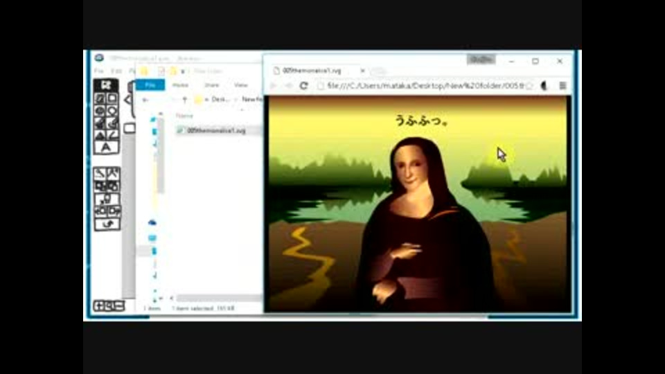The width and height of the screenshot is (665, 374).
Task: Select the black highlighted selector tool in drawing app
Action: point(106,84)
